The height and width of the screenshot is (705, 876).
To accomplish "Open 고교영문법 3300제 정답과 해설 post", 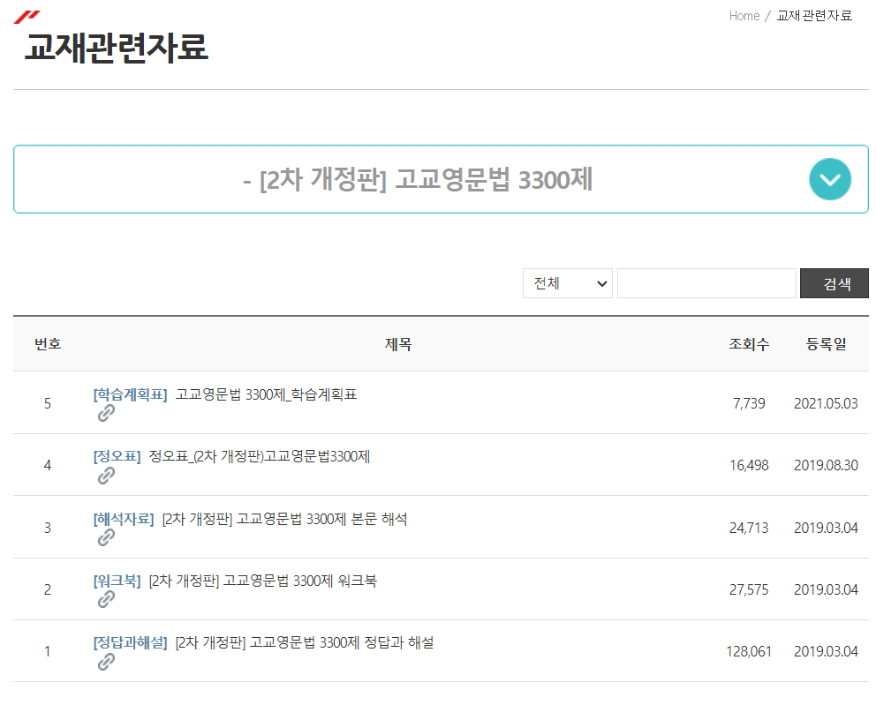I will coord(305,643).
